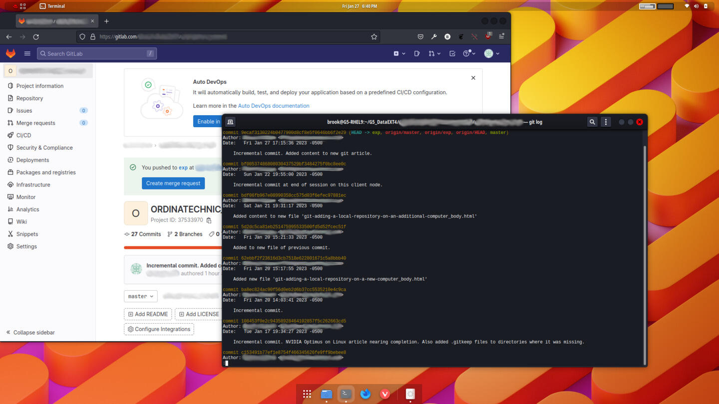Click the Enable in settings button
This screenshot has height=404, width=719.
click(208, 122)
